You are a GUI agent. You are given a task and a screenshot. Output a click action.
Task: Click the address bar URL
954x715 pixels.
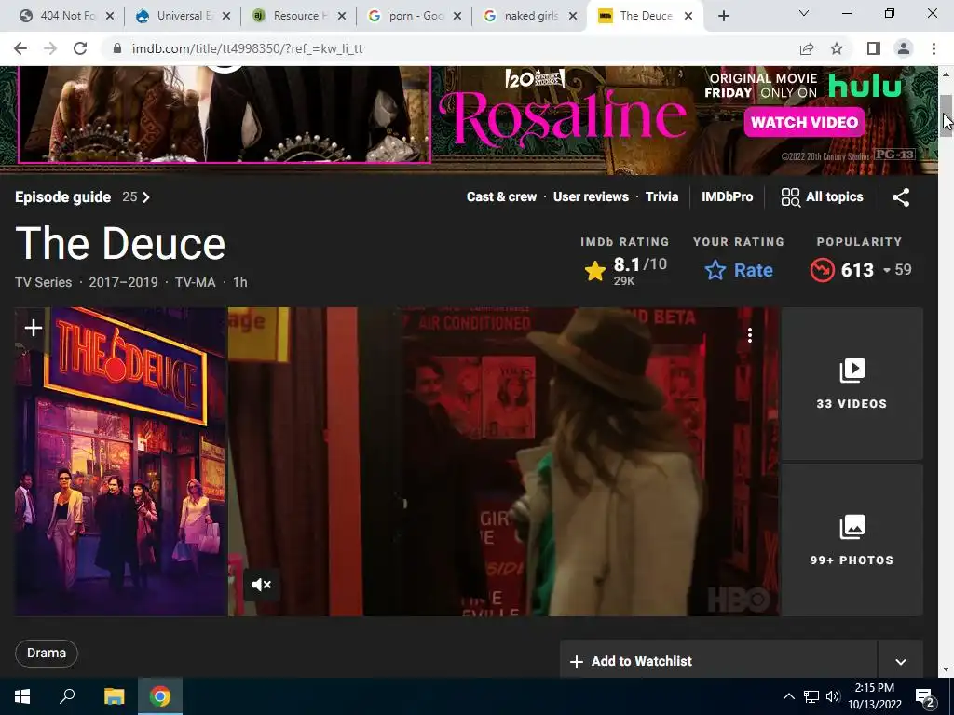pyautogui.click(x=247, y=48)
